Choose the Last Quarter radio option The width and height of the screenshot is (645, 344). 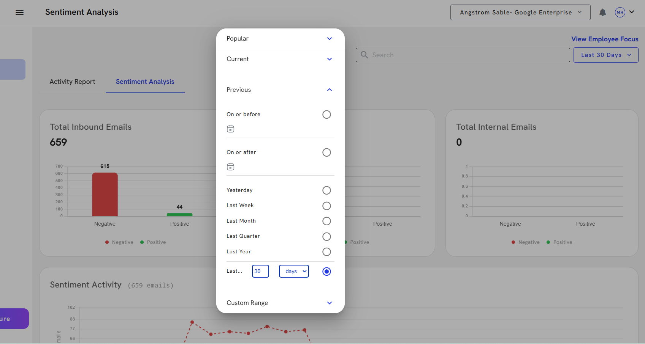326,237
